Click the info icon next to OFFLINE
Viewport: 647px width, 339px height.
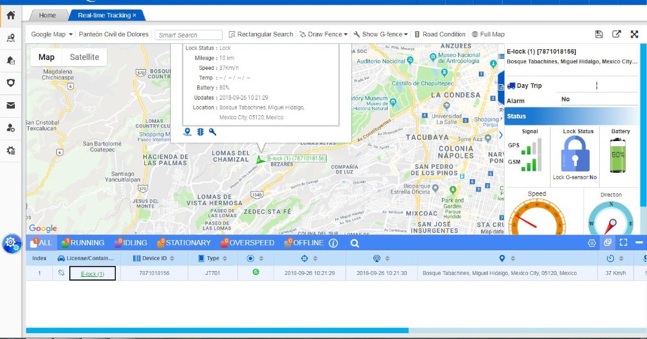333,243
